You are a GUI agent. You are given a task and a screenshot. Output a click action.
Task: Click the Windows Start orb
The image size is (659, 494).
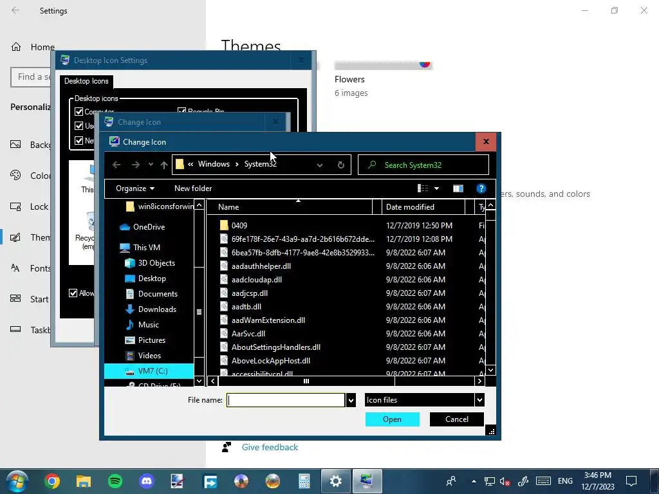click(x=17, y=481)
